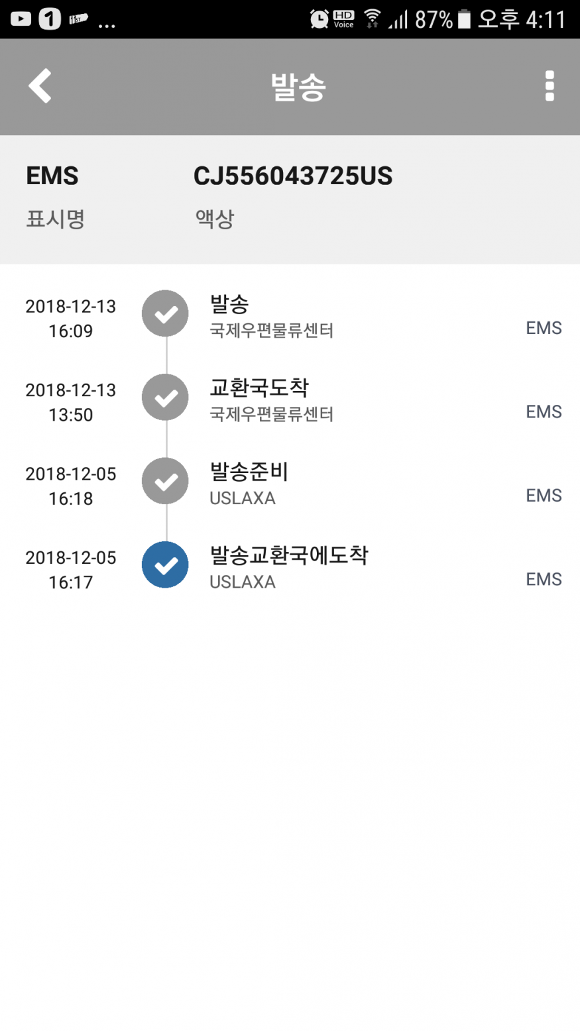The height and width of the screenshot is (1031, 580).
Task: Tap the Wi-Fi status icon
Action: (373, 19)
